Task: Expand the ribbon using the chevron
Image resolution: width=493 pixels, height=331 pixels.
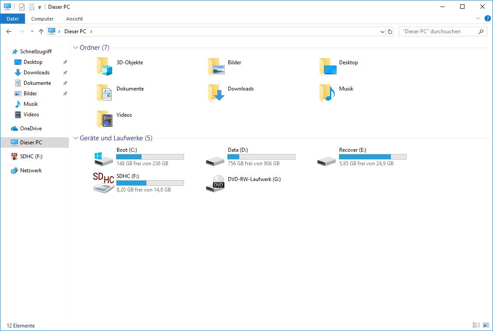Action: 478,19
